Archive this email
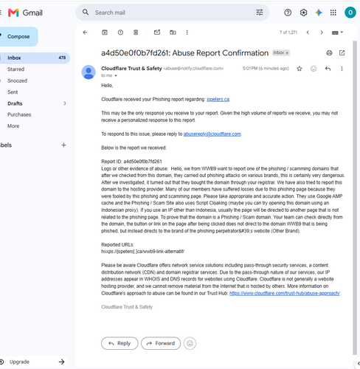Image resolution: width=360 pixels, height=369 pixels. point(105,32)
